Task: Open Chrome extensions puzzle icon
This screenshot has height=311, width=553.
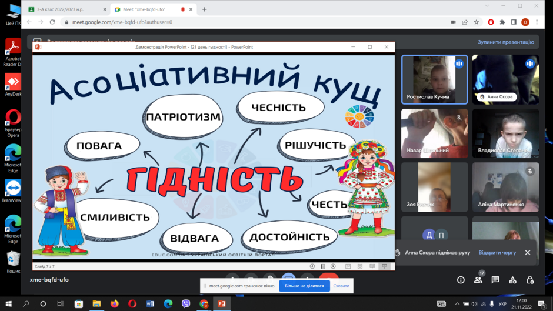Action: (x=502, y=22)
